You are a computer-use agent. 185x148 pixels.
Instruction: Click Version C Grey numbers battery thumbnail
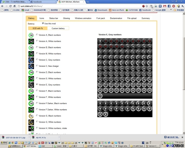coord(31,60)
